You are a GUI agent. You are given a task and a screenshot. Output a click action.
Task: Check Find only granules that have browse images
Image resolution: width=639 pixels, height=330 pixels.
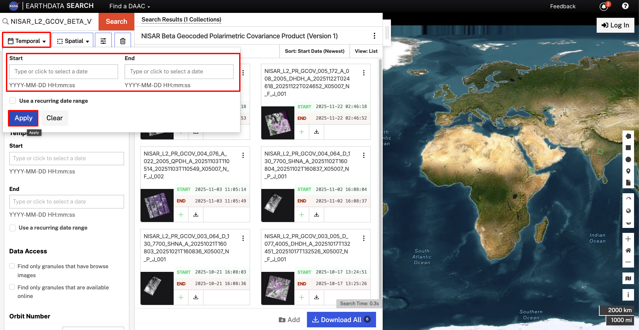[x=12, y=266]
